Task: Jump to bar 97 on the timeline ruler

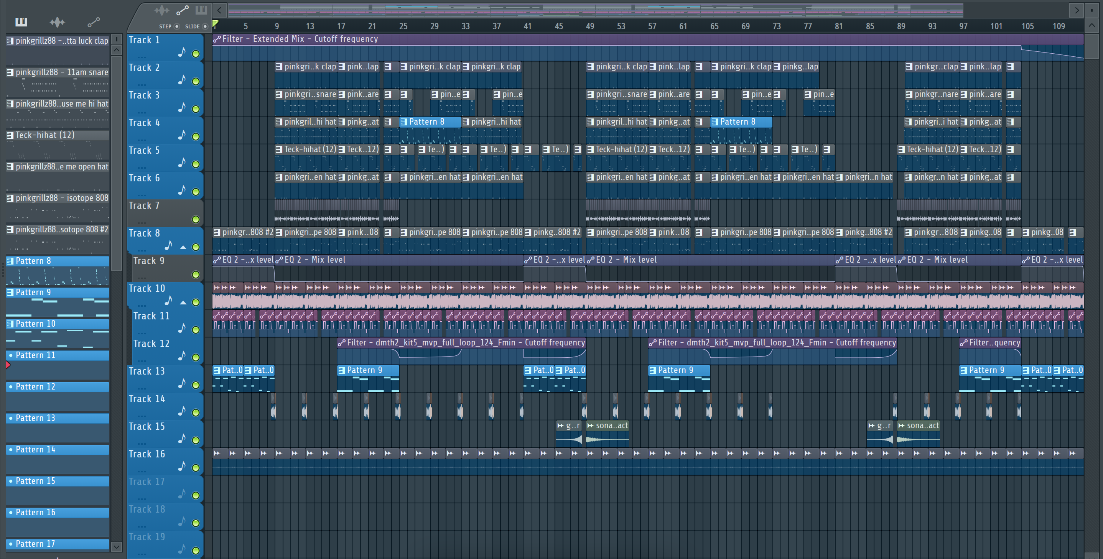Action: pos(963,26)
